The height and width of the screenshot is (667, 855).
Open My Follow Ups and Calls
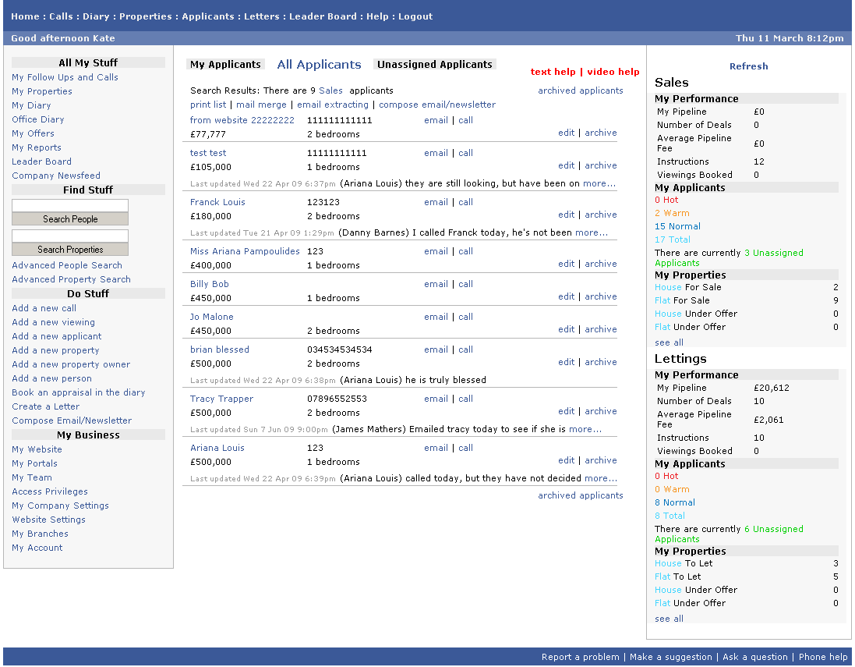65,77
